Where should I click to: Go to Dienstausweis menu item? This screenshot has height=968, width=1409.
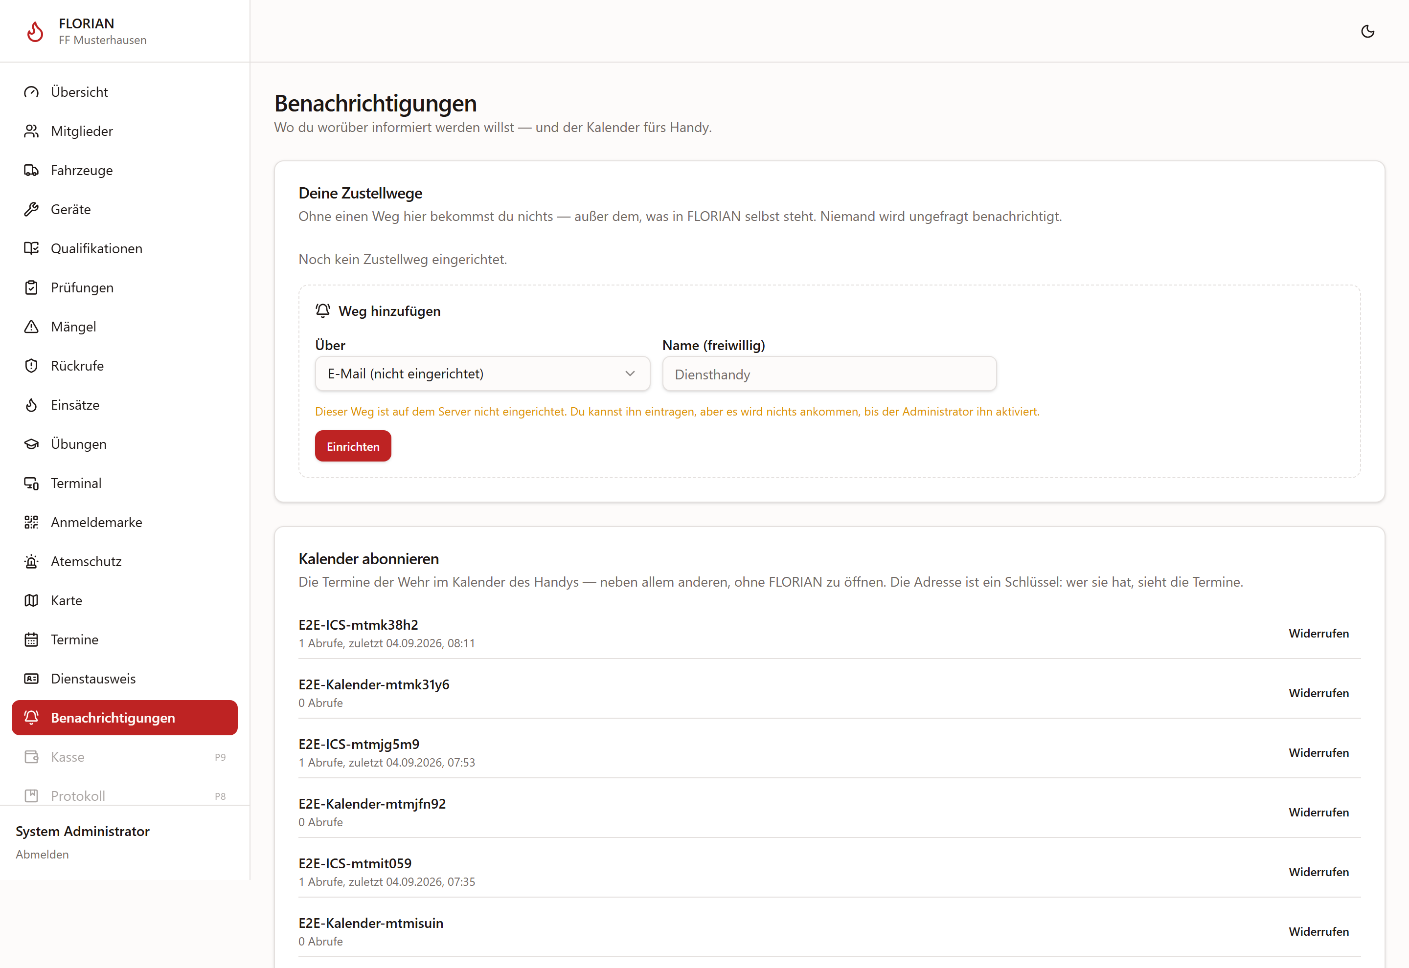click(x=124, y=679)
